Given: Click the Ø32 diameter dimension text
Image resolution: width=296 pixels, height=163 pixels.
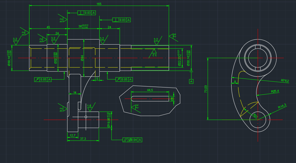Looking at the screenshot, I should 56,58.
